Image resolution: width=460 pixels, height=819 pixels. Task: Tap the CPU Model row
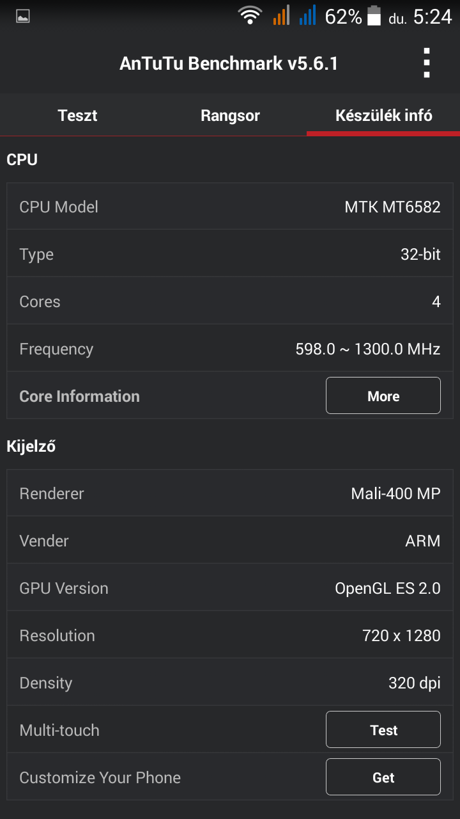(x=230, y=207)
